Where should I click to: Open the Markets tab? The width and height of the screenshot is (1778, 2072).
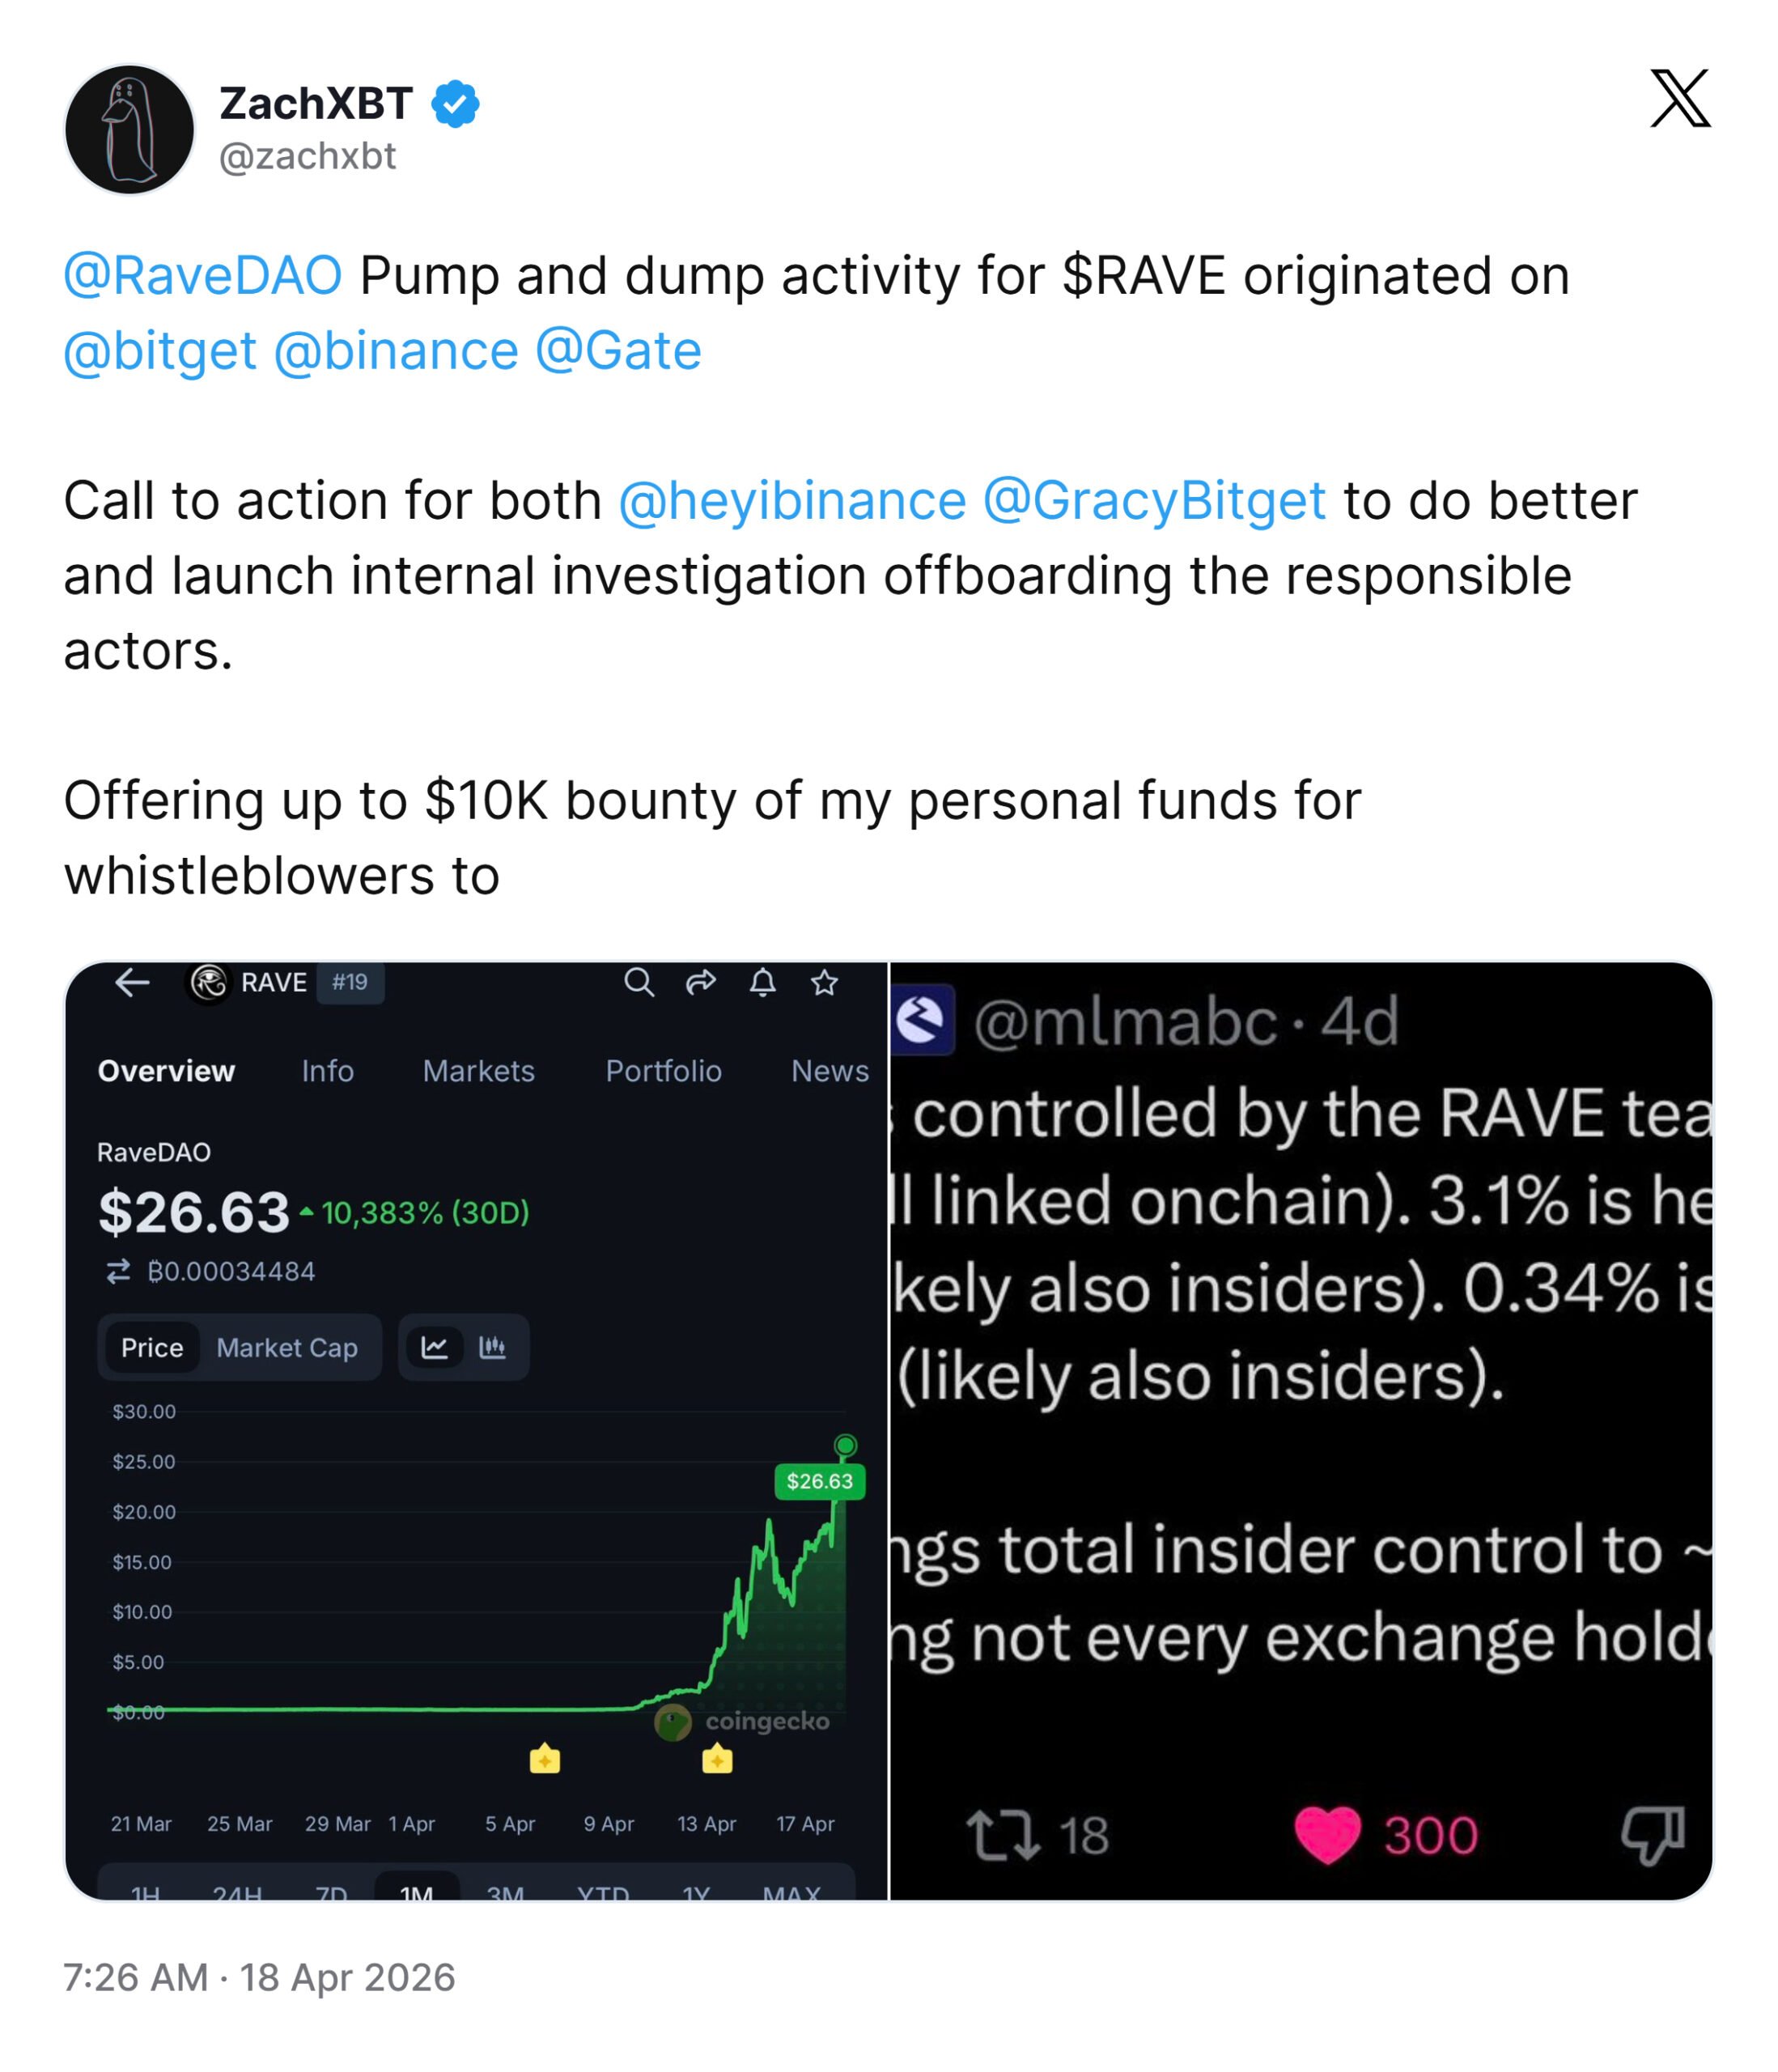(x=478, y=1071)
